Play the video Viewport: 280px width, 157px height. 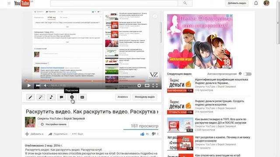pos(29,85)
